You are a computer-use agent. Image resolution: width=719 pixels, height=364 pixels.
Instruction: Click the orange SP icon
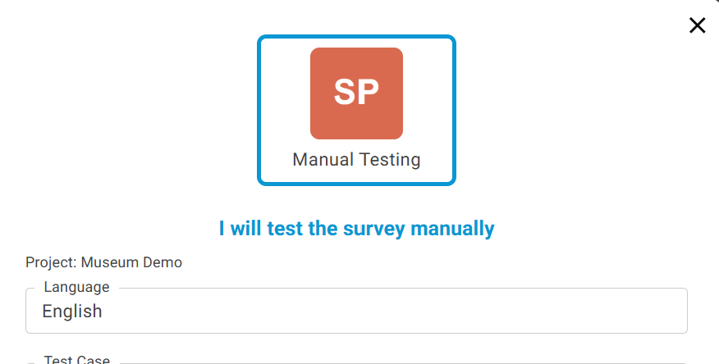[x=356, y=93]
